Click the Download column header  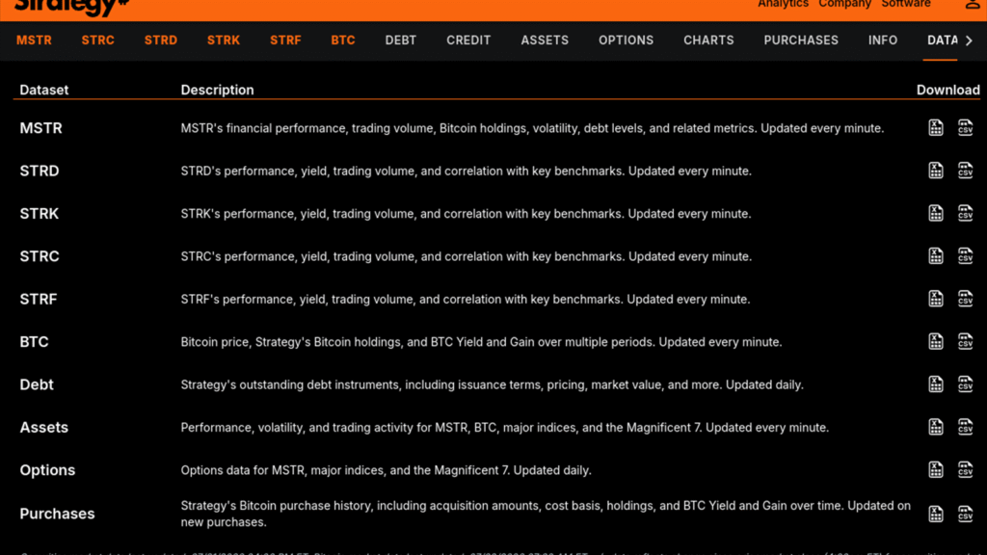[x=948, y=90]
